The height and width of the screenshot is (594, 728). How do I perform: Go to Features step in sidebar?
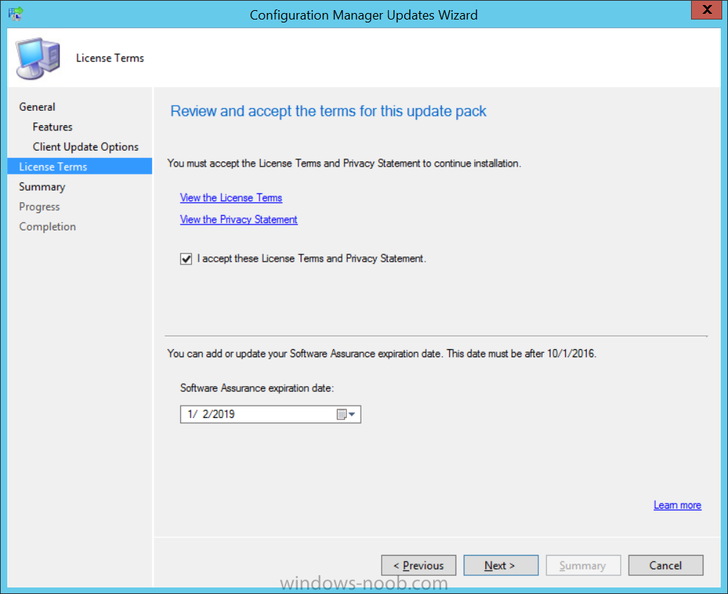[x=52, y=127]
